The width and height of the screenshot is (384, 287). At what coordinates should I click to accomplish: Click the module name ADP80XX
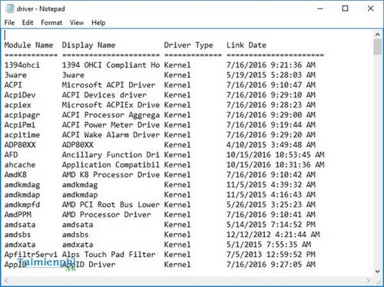tap(20, 145)
